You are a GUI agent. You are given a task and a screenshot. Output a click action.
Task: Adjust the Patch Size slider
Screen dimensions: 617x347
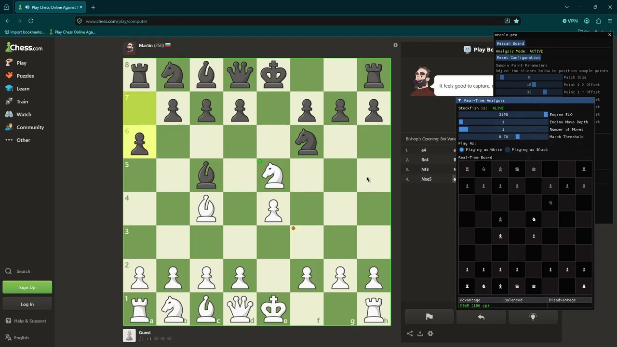[529, 77]
